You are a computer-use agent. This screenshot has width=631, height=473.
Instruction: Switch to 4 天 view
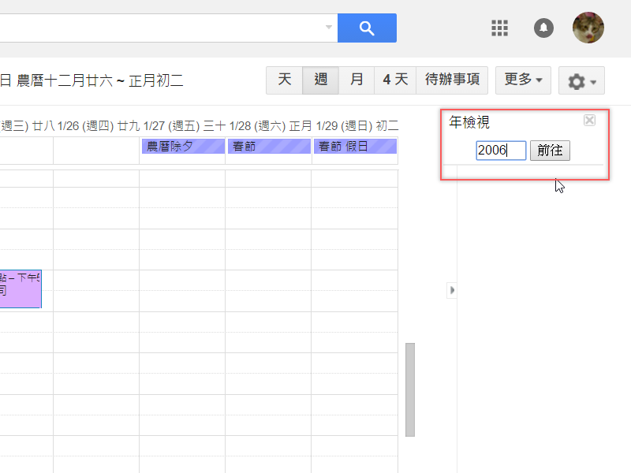pos(395,80)
